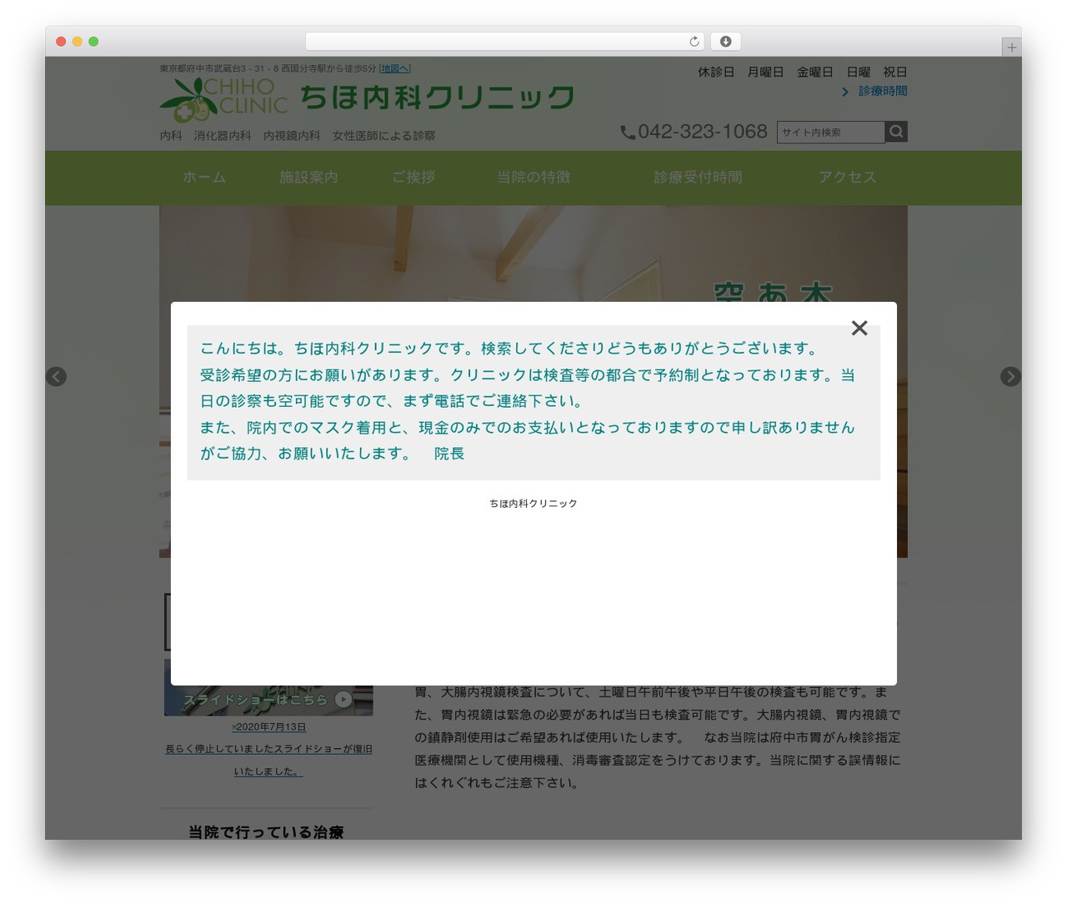Click the 女性医師による診察 text
The image size is (1067, 904).
point(384,136)
